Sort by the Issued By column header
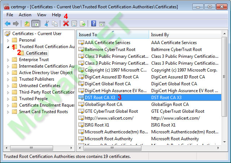Image resolution: width=231 pixels, height=163 pixels. (185, 35)
